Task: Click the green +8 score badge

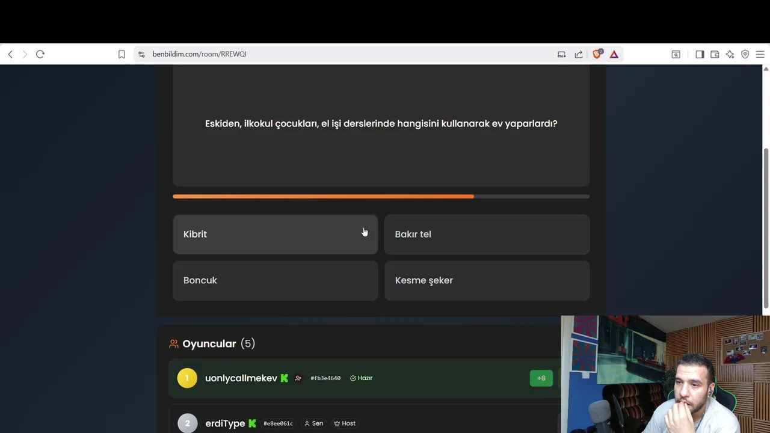Action: 541,378
